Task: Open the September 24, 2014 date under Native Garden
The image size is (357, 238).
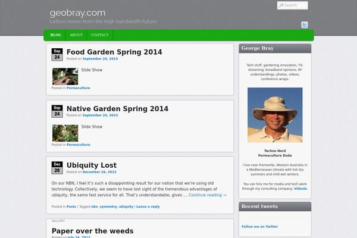Action: 100,115
